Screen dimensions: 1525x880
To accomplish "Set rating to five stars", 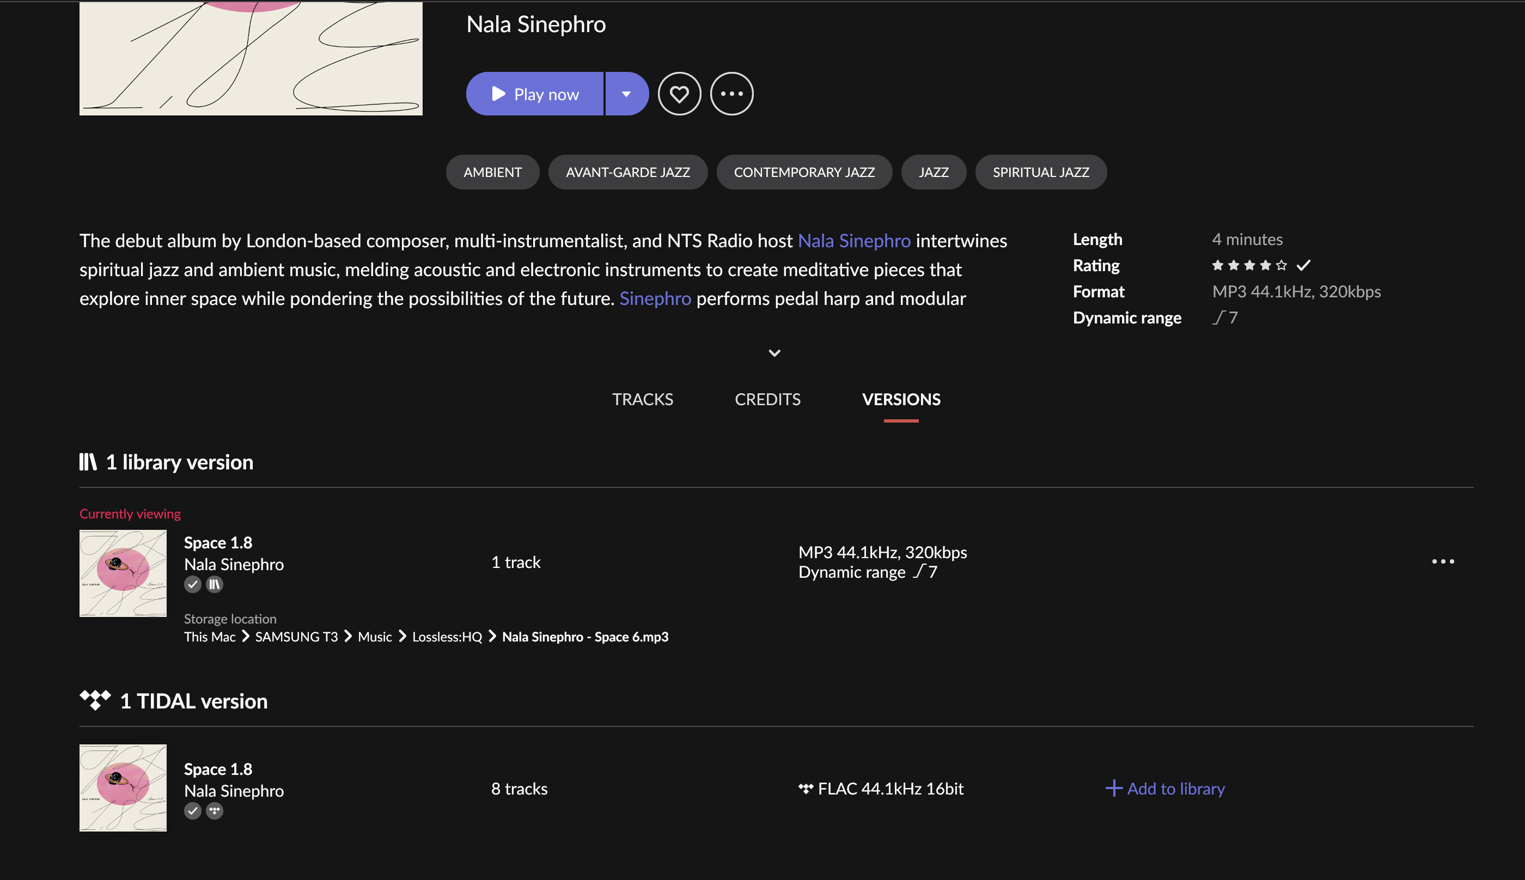I will click(1281, 265).
